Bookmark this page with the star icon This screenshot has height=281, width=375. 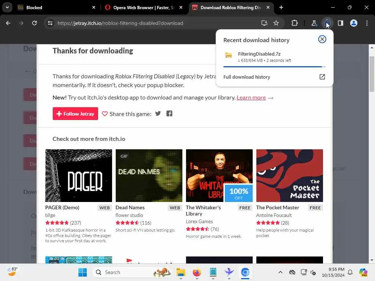tap(276, 23)
